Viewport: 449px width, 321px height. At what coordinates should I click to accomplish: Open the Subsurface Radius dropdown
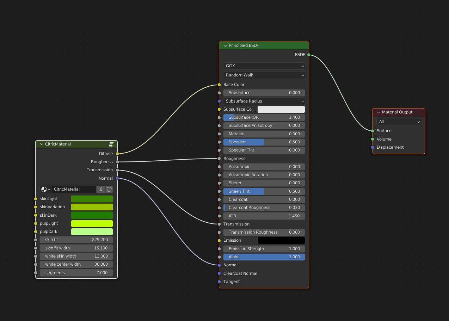[264, 101]
